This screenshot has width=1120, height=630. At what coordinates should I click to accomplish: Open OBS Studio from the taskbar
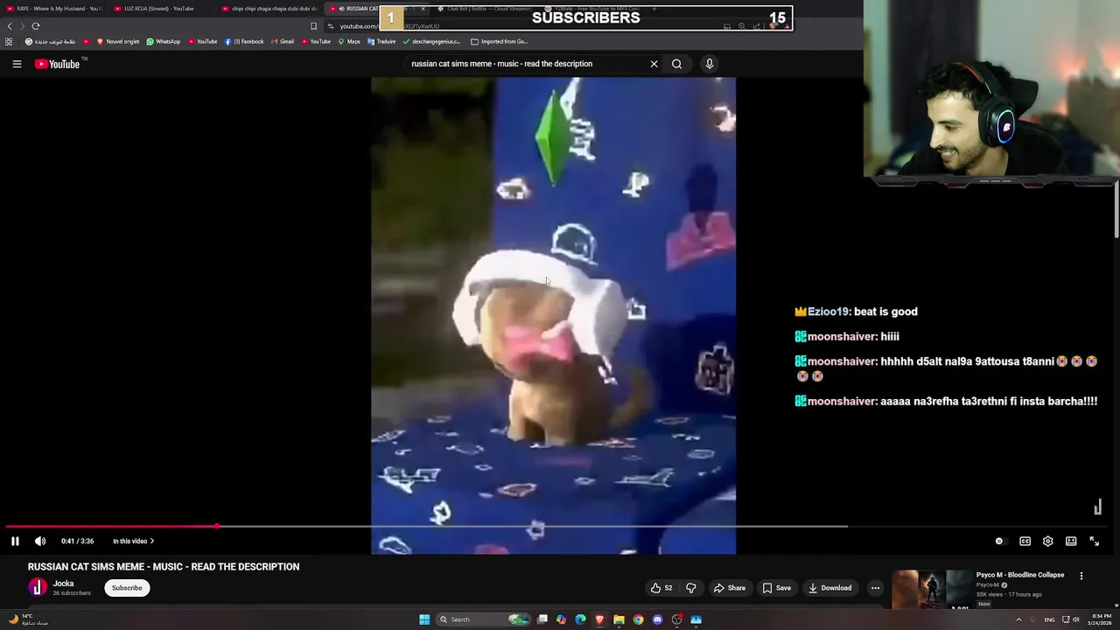point(676,619)
